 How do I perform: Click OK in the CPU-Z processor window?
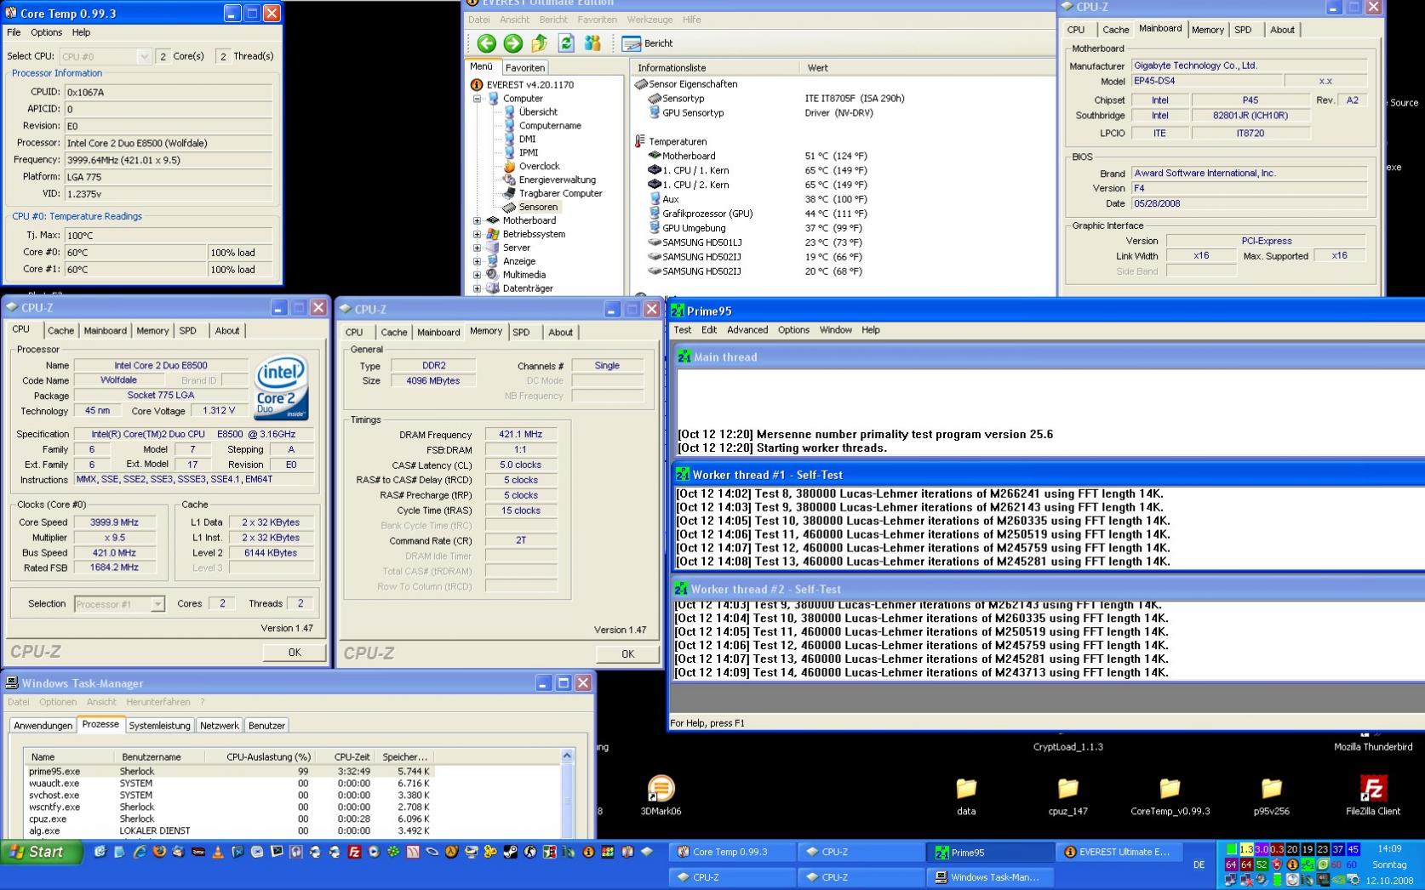295,653
